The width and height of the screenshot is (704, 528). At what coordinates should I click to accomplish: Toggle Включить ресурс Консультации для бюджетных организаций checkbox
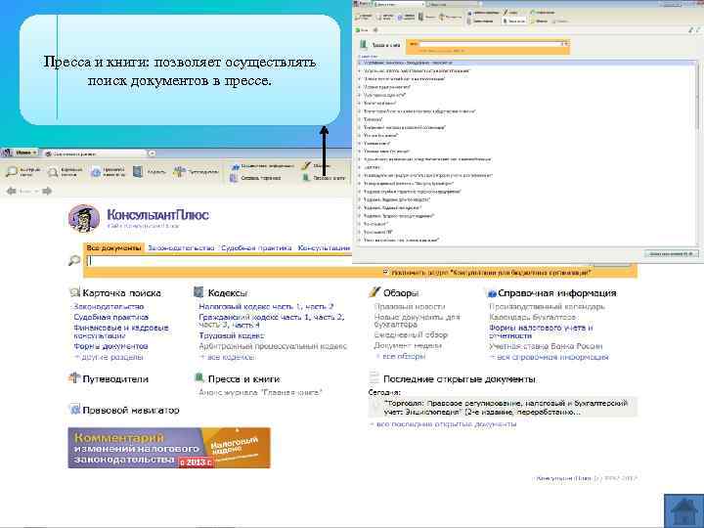tap(385, 272)
